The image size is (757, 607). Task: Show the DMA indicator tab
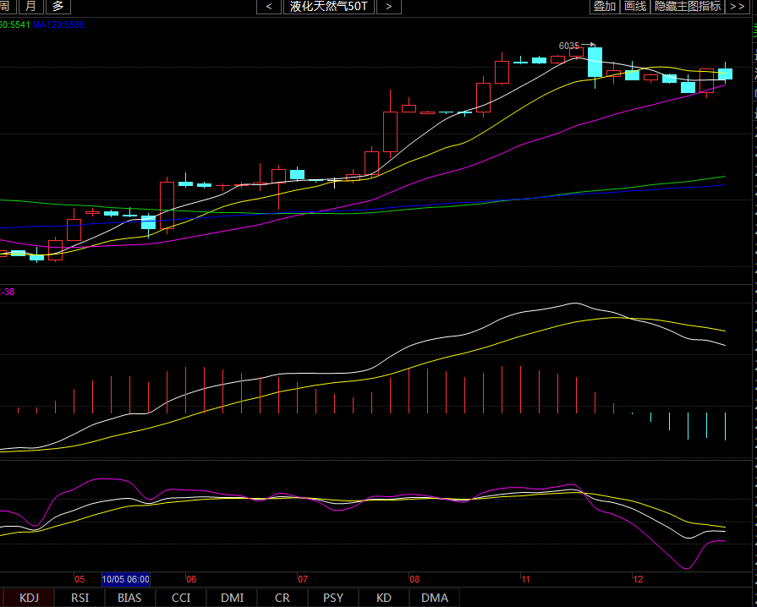click(x=435, y=598)
